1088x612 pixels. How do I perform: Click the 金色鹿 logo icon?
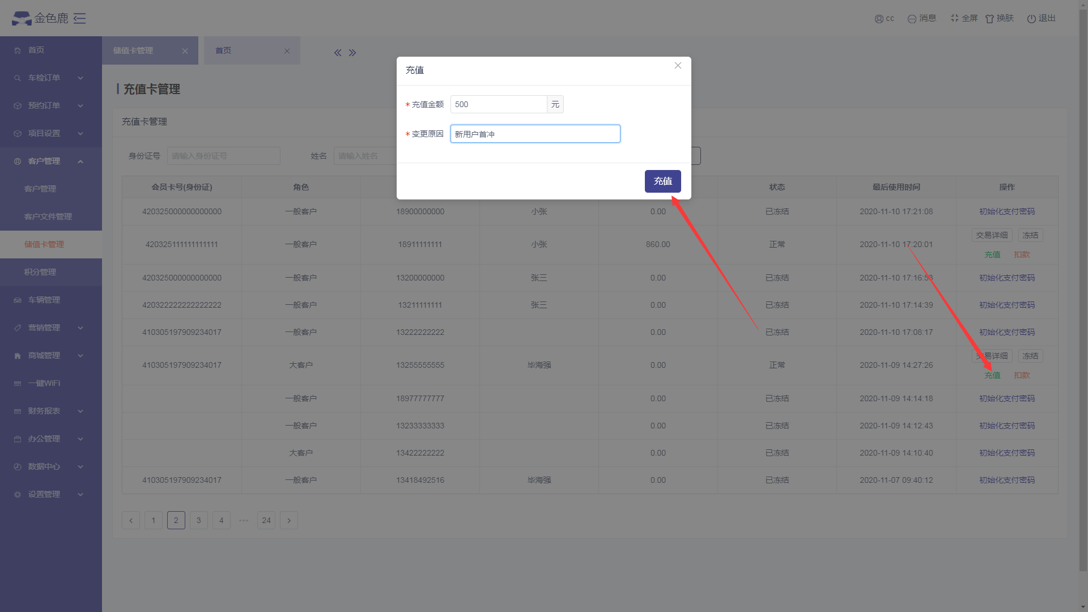[x=22, y=19]
